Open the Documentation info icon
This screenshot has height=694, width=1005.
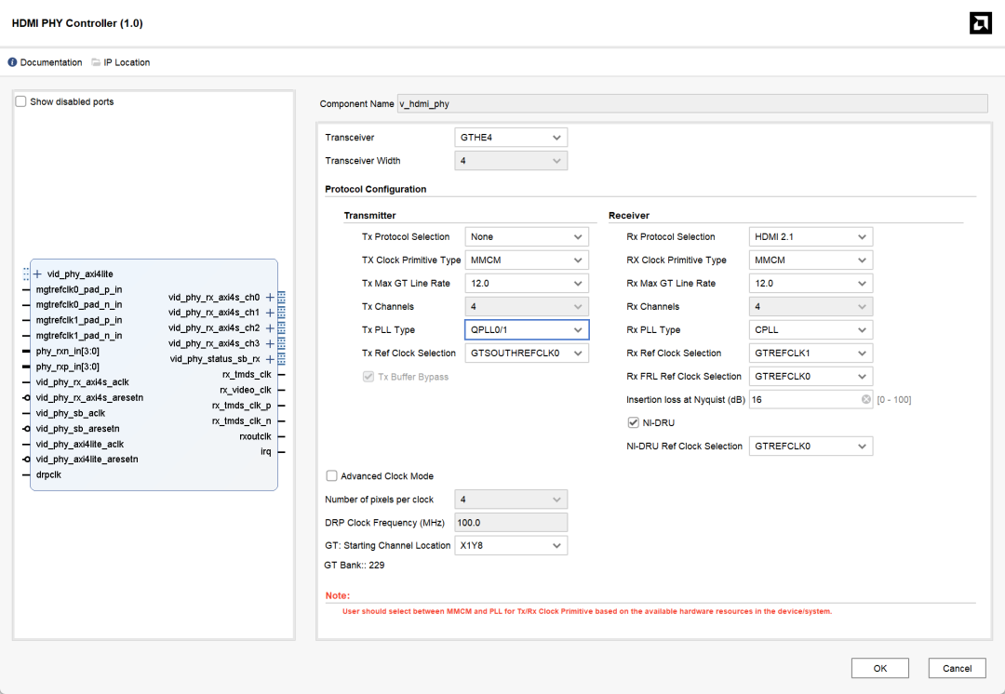(x=13, y=62)
